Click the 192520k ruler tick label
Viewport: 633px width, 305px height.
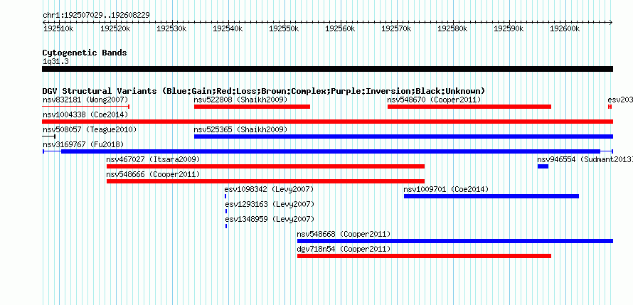coord(115,28)
